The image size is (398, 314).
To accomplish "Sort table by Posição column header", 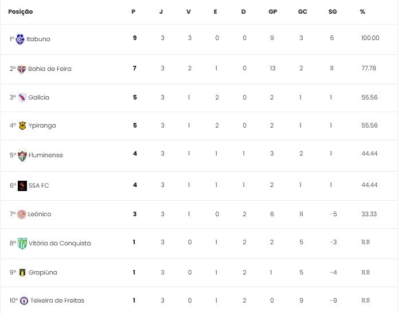I will pyautogui.click(x=21, y=11).
